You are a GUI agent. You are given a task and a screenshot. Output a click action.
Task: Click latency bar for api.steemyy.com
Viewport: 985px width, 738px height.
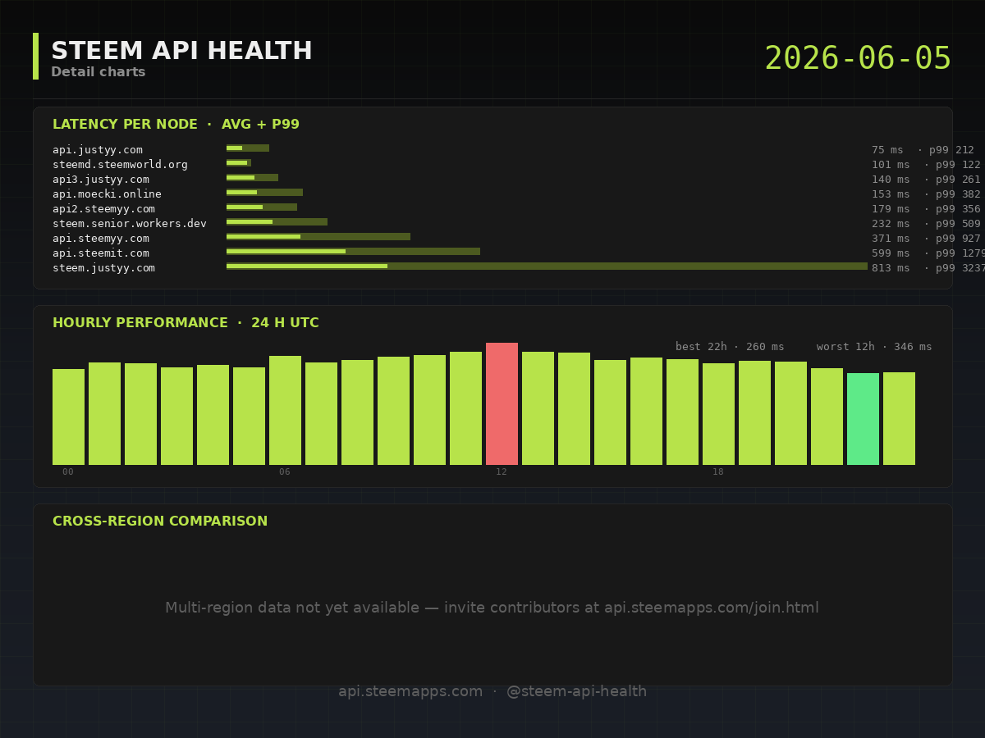coord(318,237)
